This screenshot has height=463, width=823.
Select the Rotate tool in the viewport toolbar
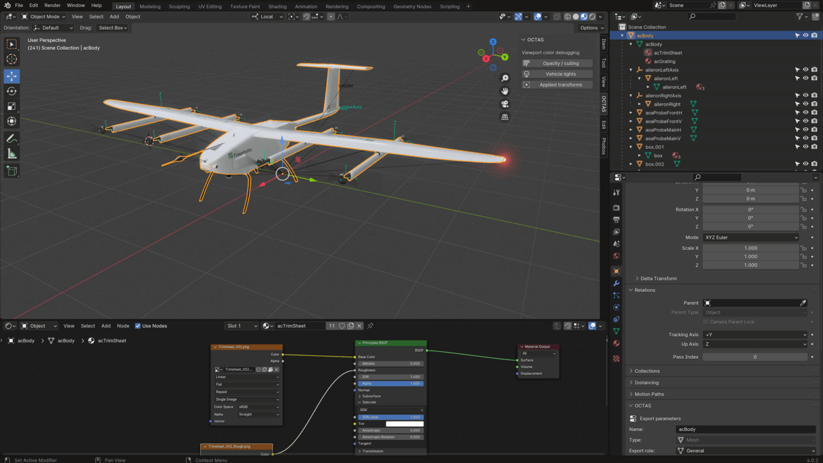pyautogui.click(x=11, y=92)
